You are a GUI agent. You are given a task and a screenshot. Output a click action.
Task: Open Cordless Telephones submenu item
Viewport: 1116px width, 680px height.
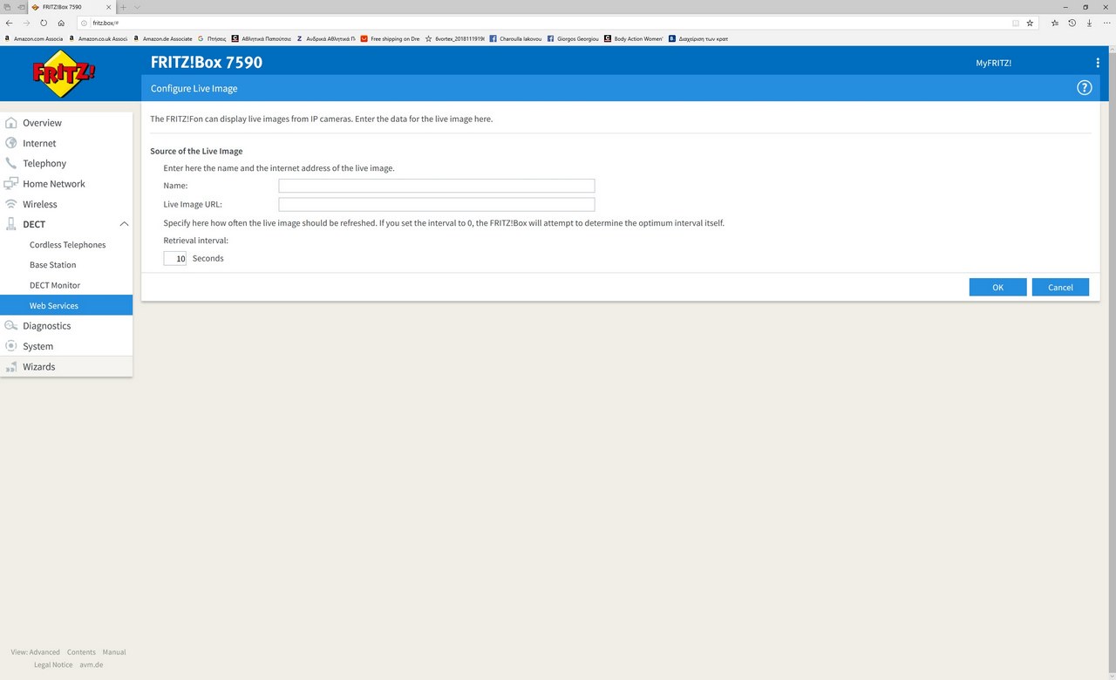67,245
